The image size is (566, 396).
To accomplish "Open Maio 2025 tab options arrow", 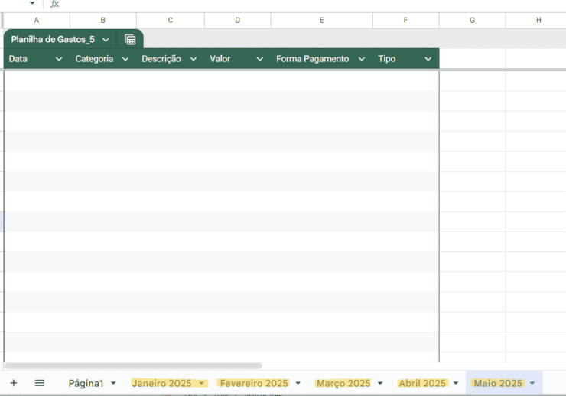I will (532, 383).
